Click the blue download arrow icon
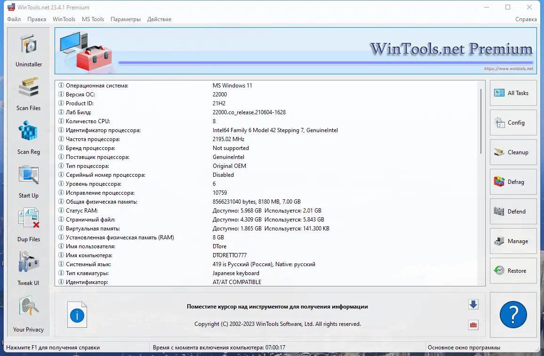The width and height of the screenshot is (544, 356). click(473, 304)
